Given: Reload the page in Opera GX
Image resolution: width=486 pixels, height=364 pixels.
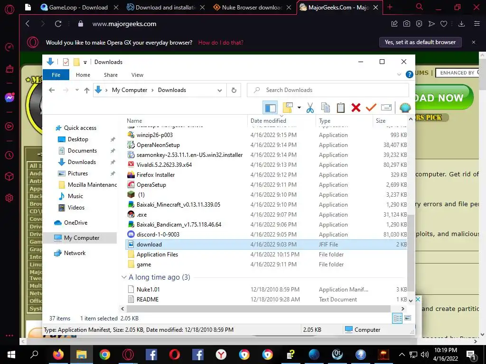Looking at the screenshot, I should [x=58, y=24].
